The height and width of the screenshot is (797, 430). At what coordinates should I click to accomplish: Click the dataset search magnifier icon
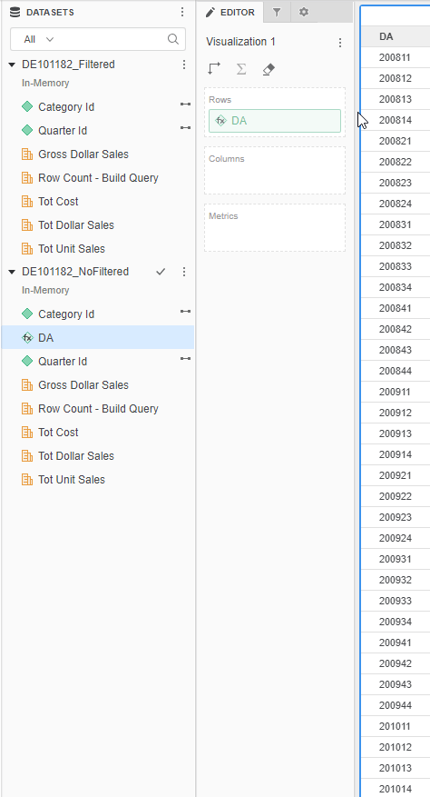click(173, 39)
